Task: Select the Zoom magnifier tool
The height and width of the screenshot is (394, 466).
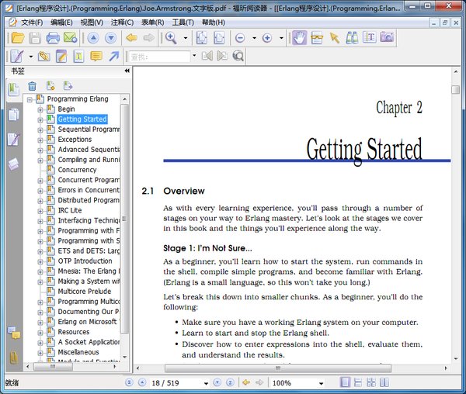Action: tap(171, 38)
